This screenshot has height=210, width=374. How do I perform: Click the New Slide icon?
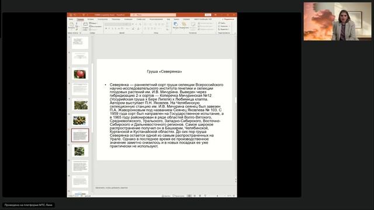coord(86,24)
